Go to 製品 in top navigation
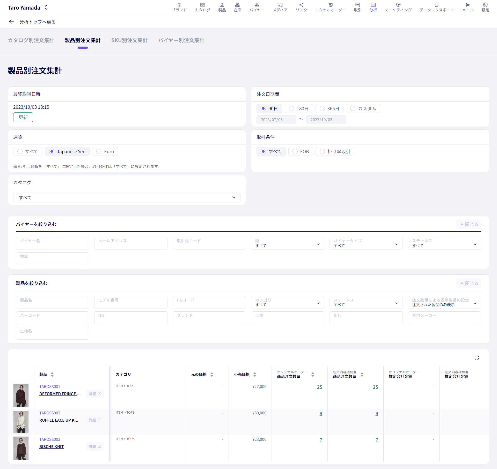This screenshot has height=469, width=497. 222,7
